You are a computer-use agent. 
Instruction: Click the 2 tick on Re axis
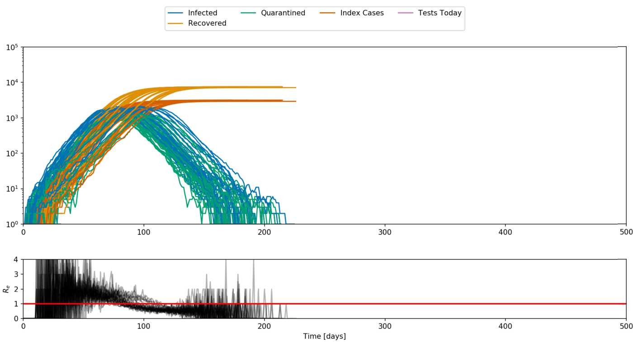click(16, 289)
